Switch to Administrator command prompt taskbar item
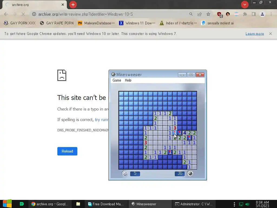This screenshot has height=208, width=277. [x=194, y=204]
